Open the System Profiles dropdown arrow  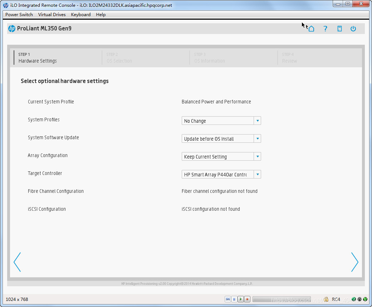(258, 121)
